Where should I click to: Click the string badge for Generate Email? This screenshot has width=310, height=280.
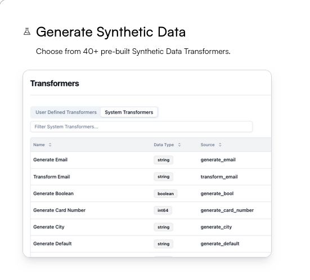[164, 160]
